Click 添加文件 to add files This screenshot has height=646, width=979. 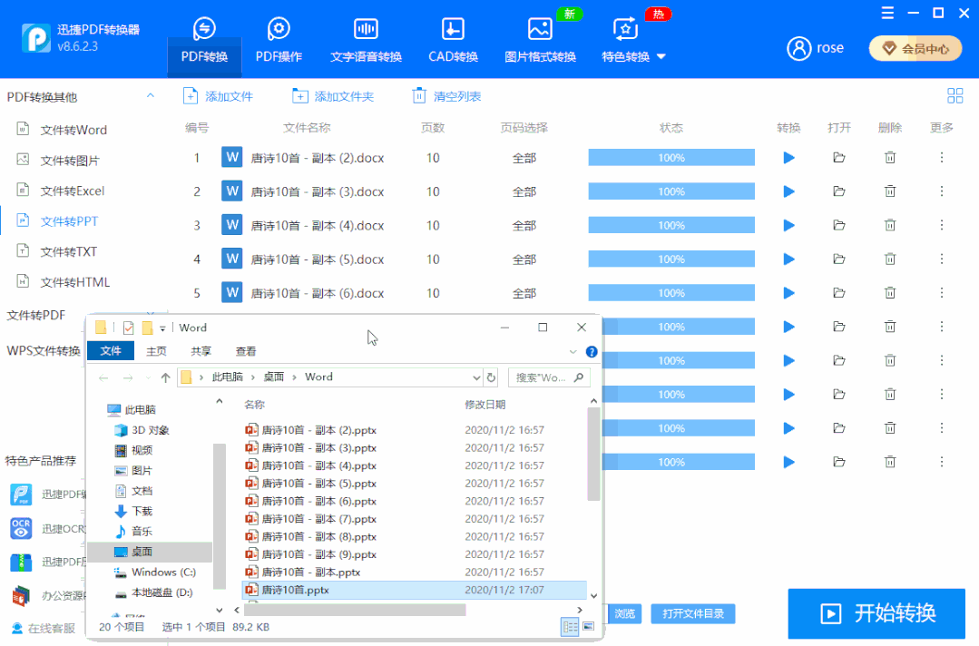pyautogui.click(x=217, y=96)
